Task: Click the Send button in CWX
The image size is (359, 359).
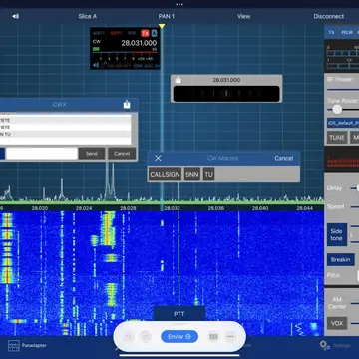Action: coord(92,154)
